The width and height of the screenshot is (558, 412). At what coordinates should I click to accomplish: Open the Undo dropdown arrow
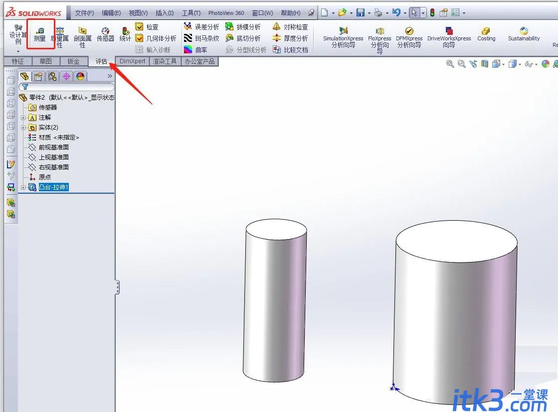(x=405, y=13)
